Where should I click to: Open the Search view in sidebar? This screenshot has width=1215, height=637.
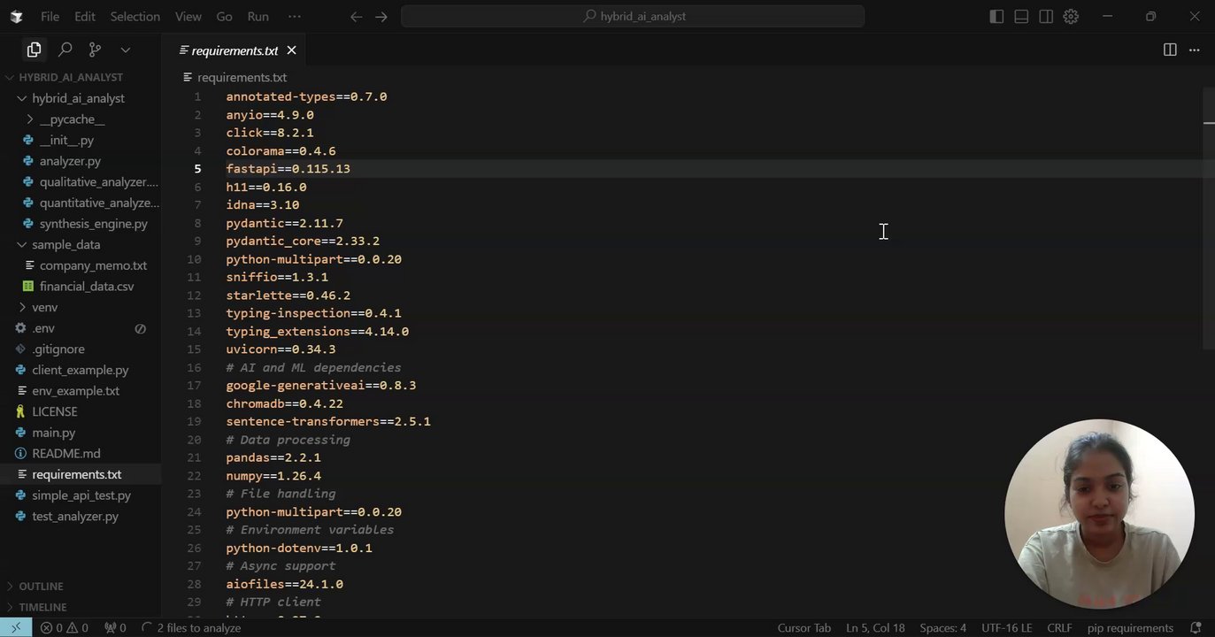[65, 50]
